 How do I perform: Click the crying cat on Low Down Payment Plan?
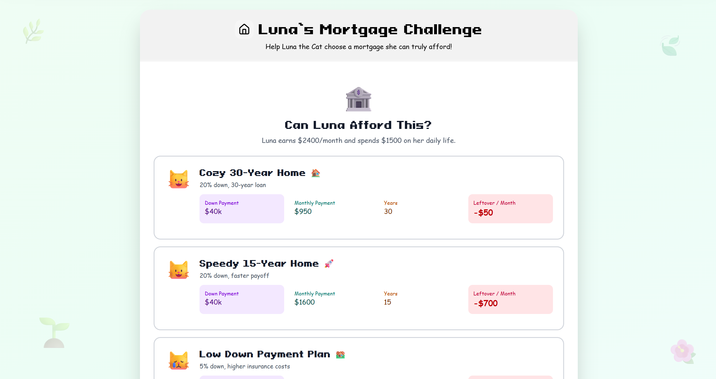(179, 360)
